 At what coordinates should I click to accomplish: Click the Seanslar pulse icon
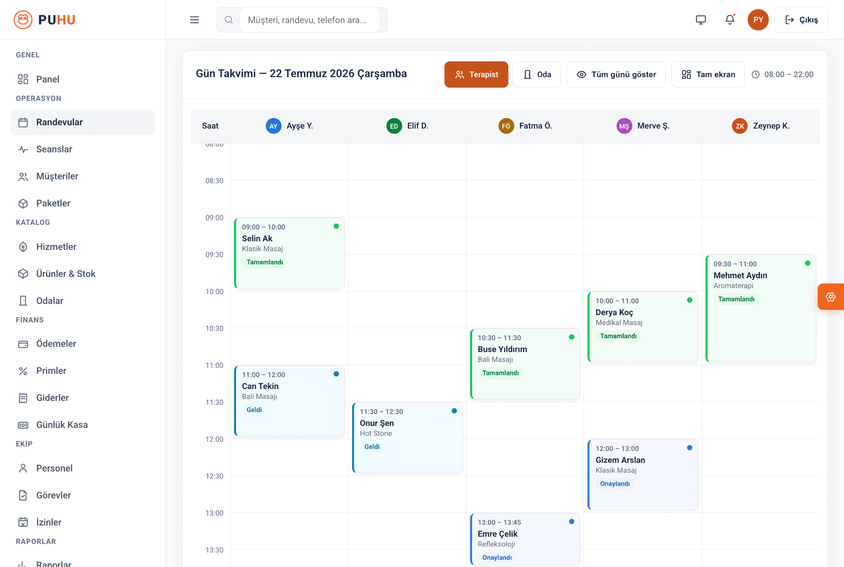[23, 149]
